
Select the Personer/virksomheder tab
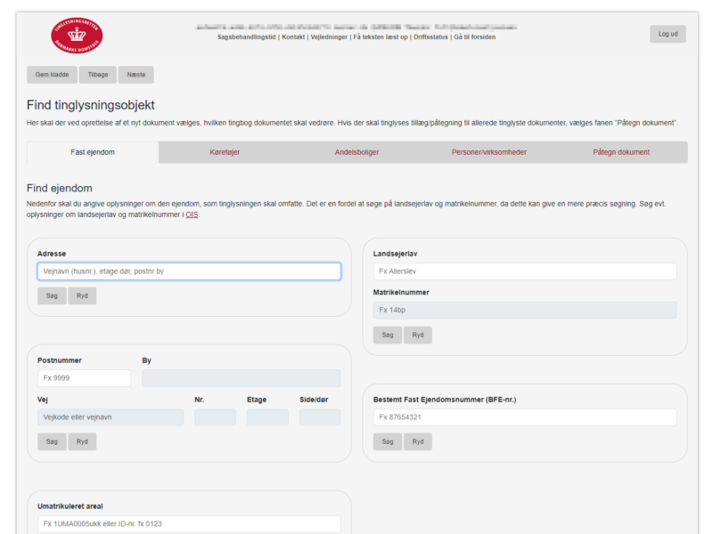[x=488, y=152]
